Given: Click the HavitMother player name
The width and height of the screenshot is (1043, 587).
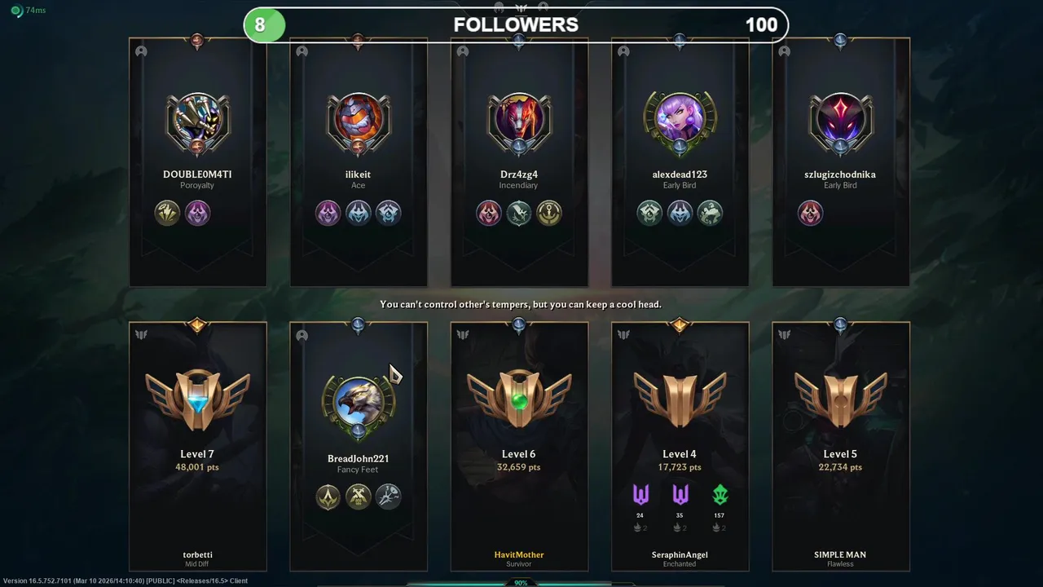Looking at the screenshot, I should [x=519, y=554].
